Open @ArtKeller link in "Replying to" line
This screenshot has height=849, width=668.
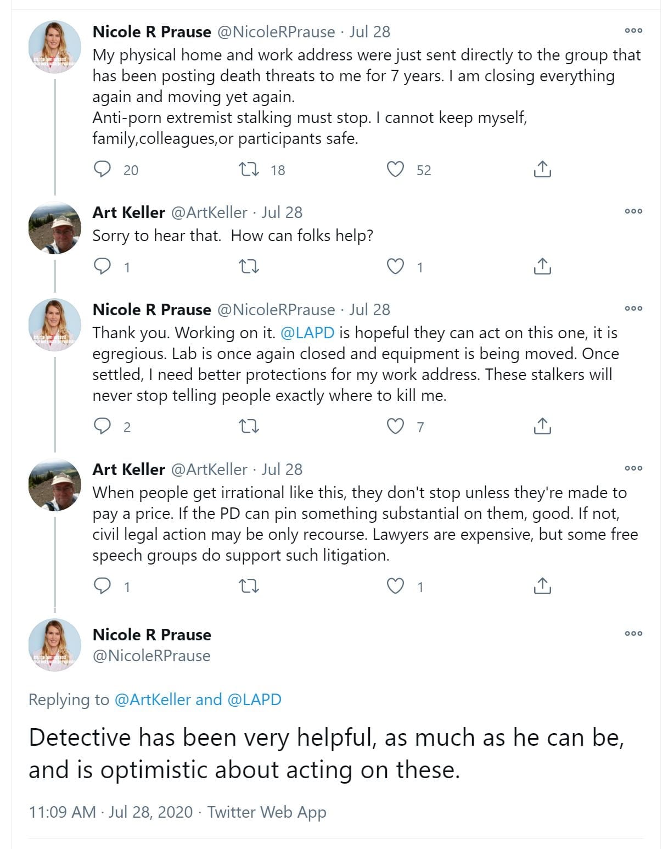point(153,699)
